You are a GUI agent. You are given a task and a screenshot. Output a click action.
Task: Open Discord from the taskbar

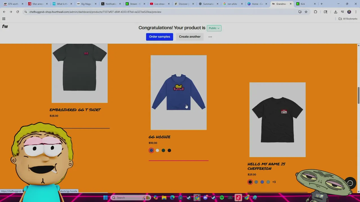click(205, 198)
